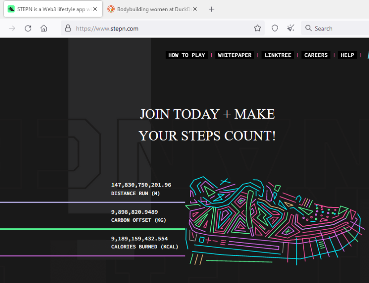Open the LINKTREE menu link
The image size is (369, 283).
[278, 55]
